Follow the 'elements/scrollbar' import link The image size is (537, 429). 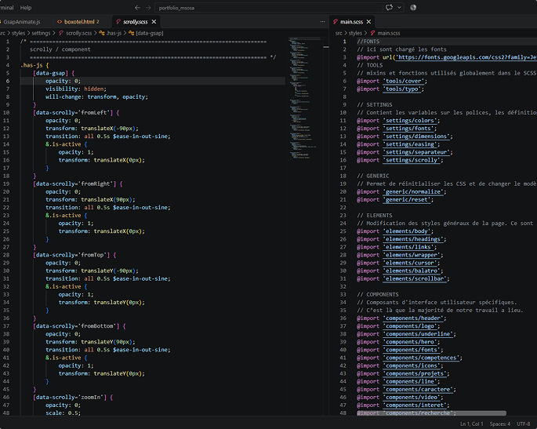415,278
